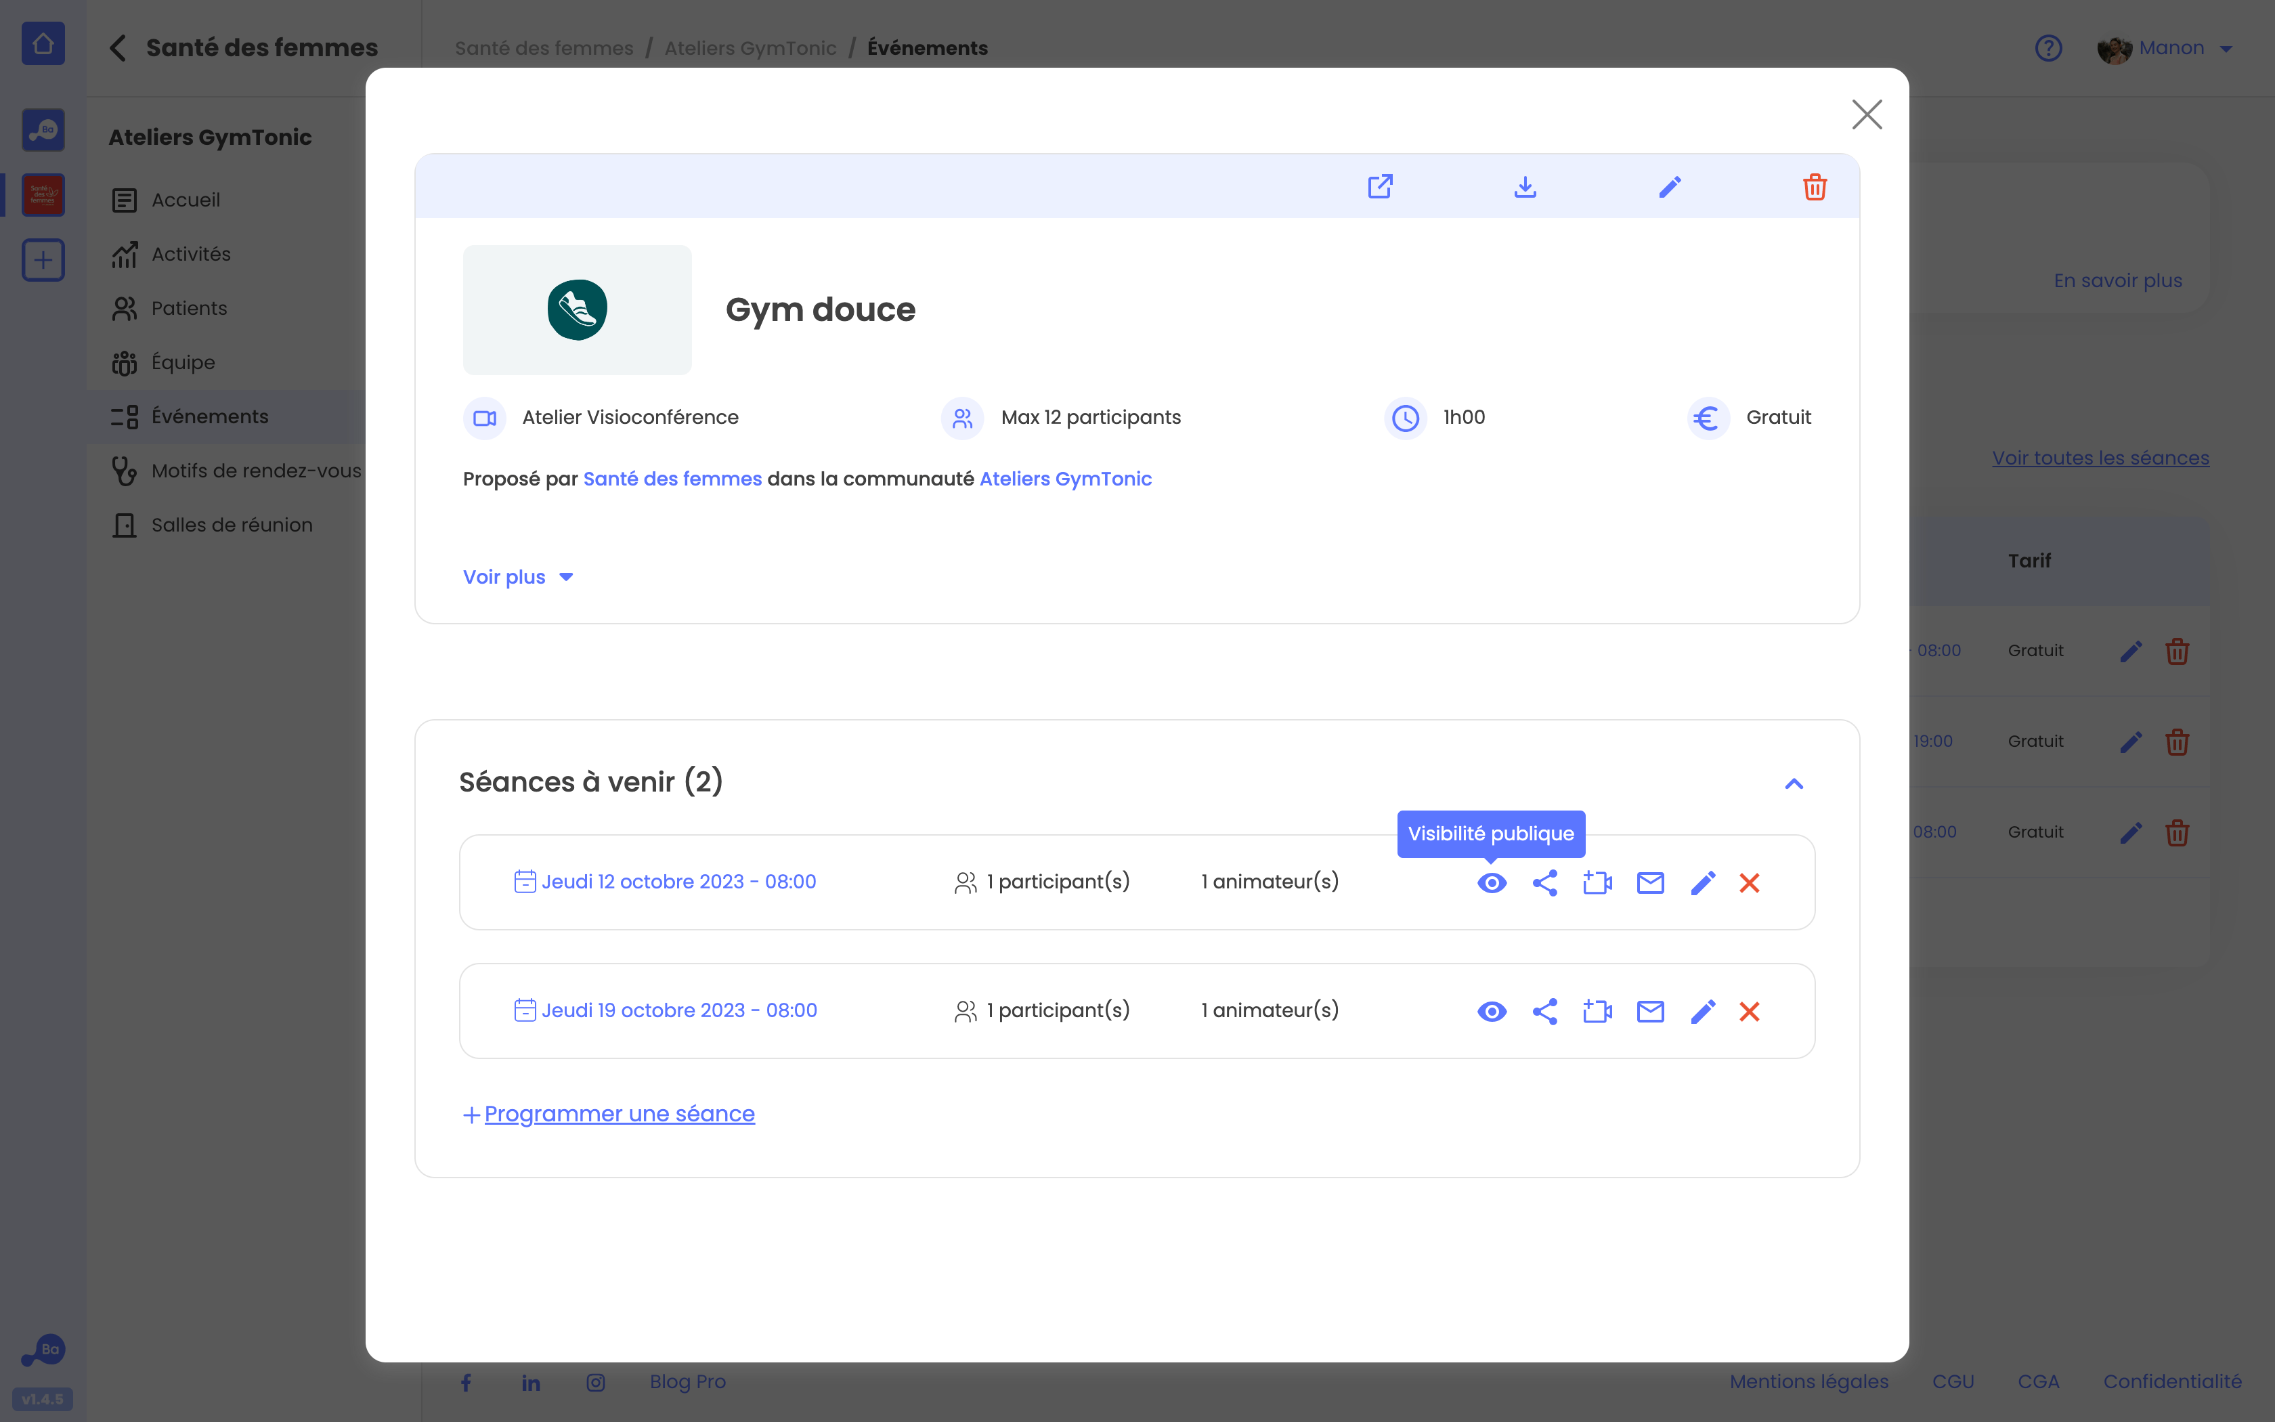The width and height of the screenshot is (2275, 1422).
Task: Edit the 12 octobre session
Action: coord(1702,882)
